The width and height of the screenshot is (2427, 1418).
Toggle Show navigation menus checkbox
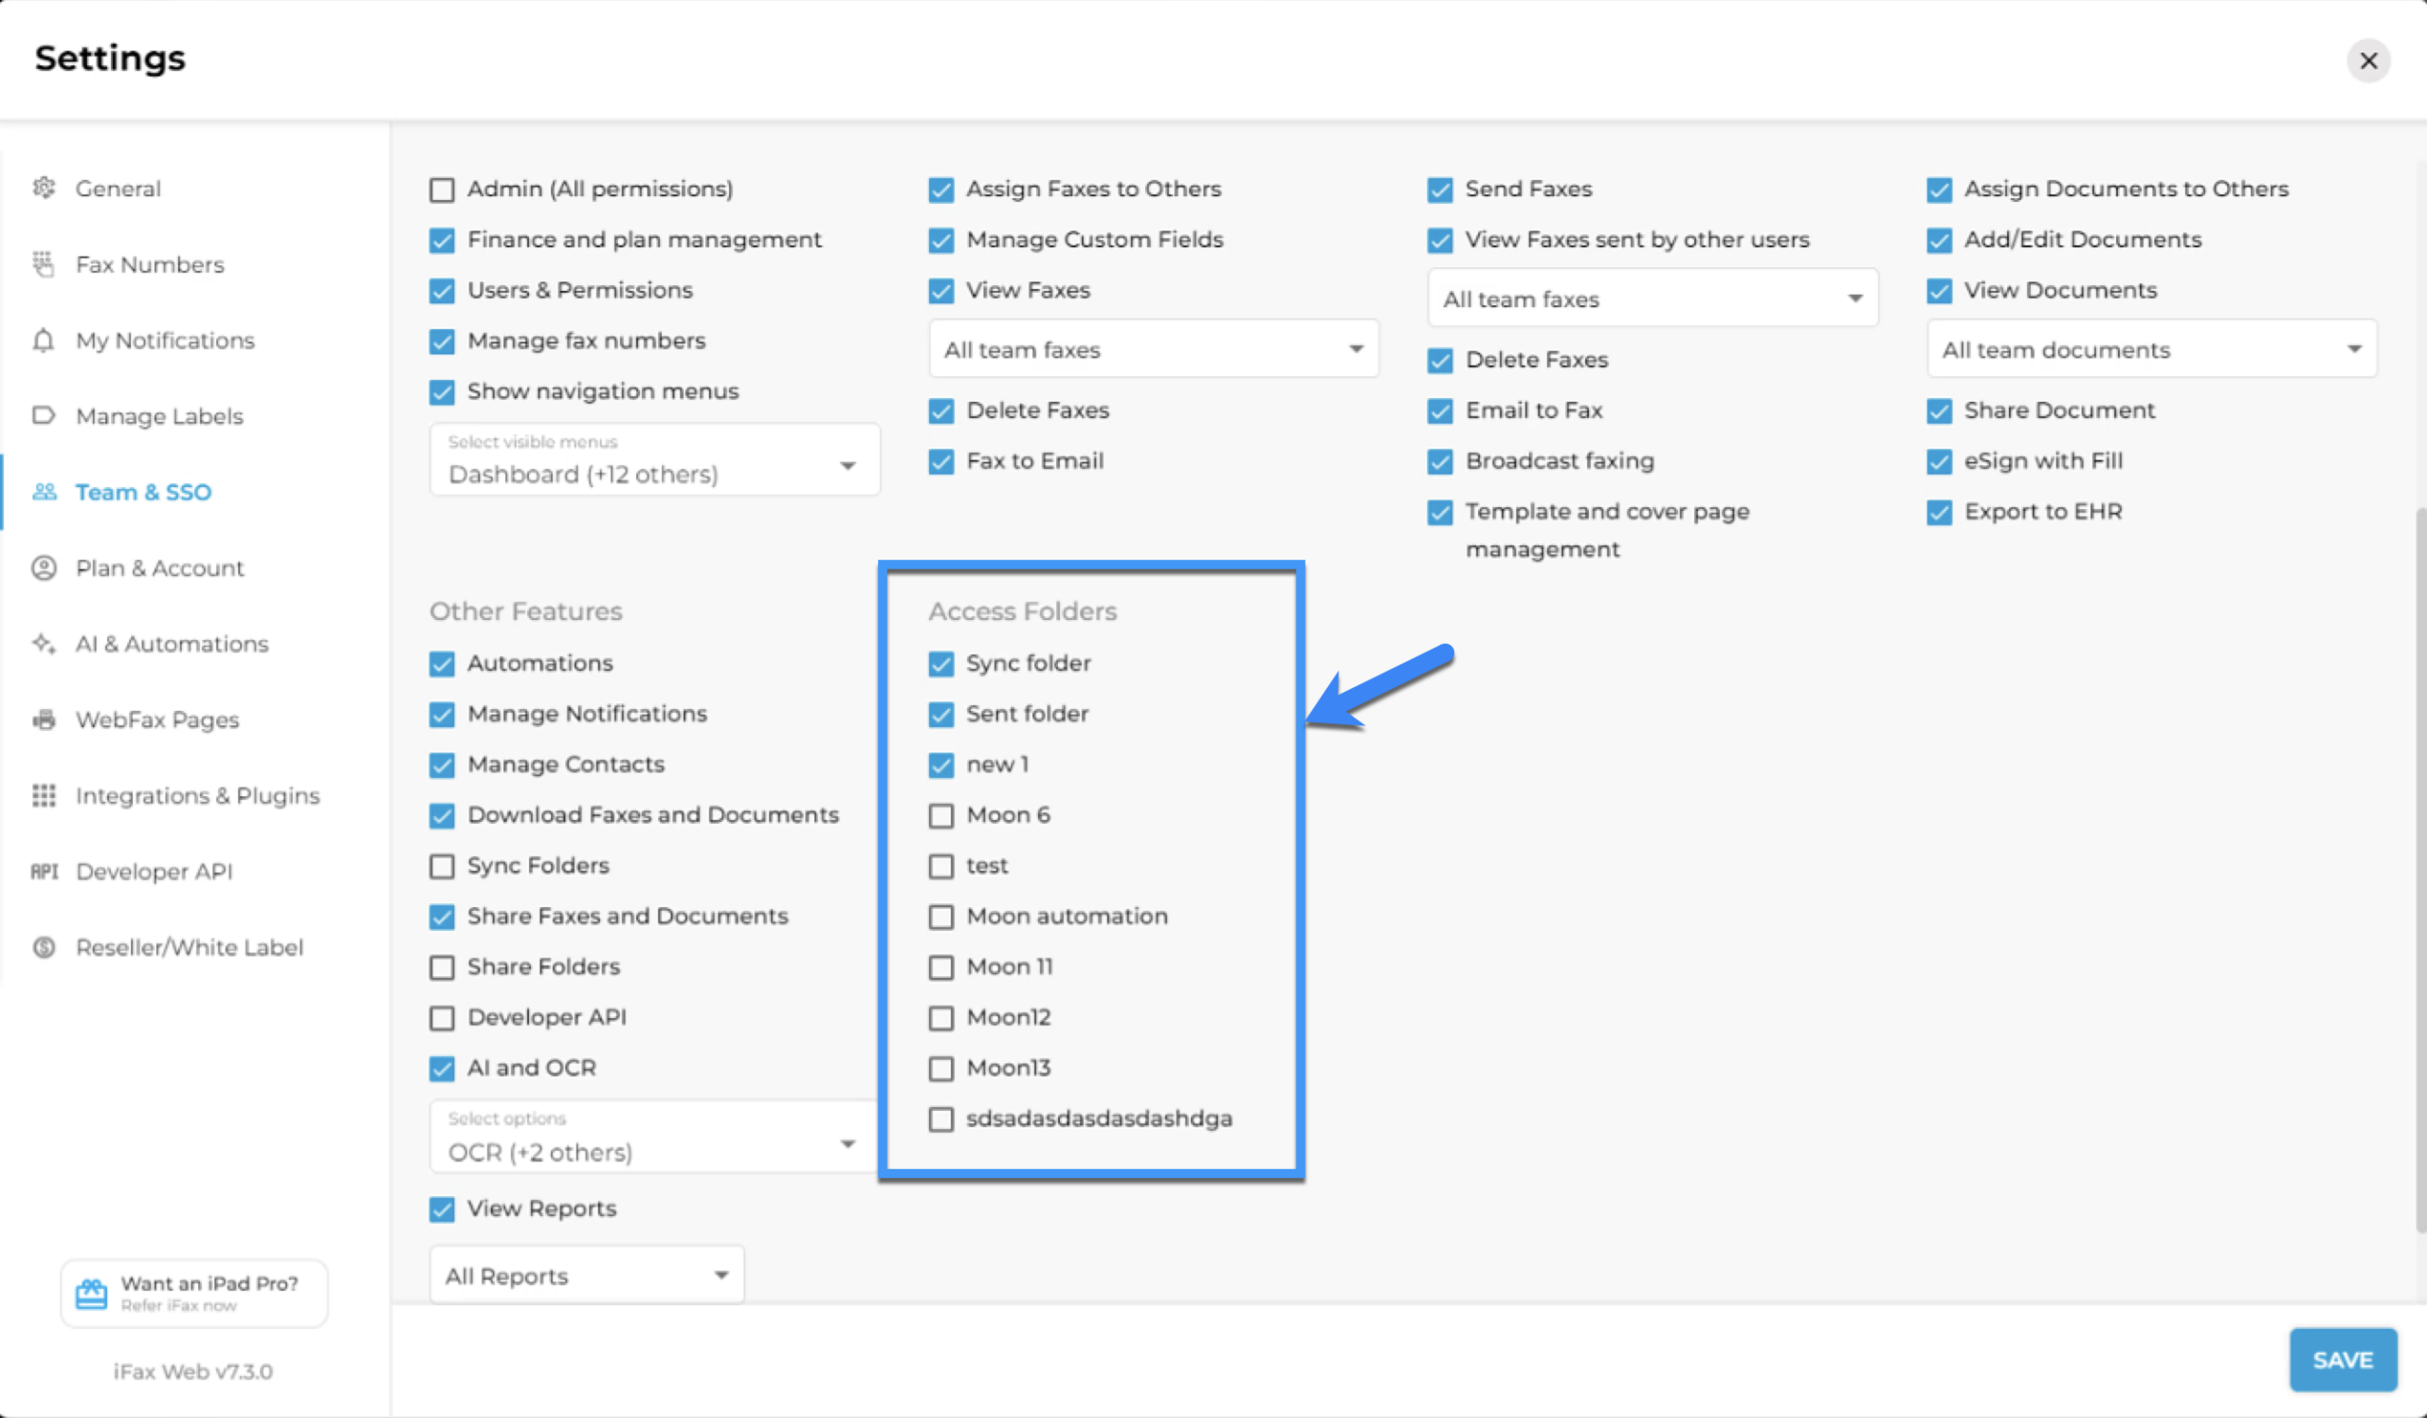tap(442, 391)
